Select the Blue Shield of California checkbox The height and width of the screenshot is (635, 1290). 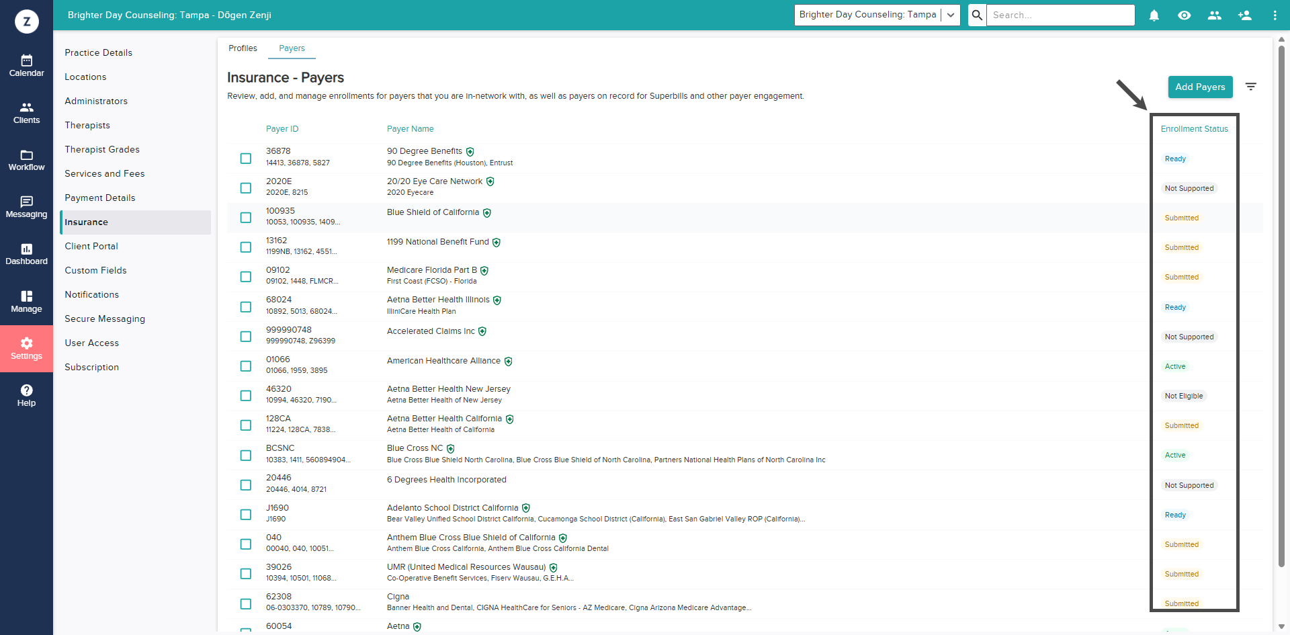(x=246, y=218)
